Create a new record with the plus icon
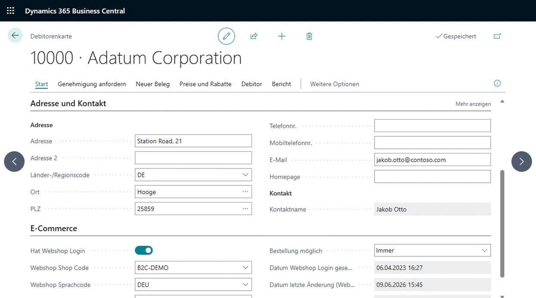Viewport: 536px width, 298px height. pos(282,36)
